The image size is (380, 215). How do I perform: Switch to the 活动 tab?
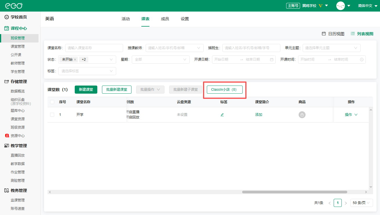[126, 19]
